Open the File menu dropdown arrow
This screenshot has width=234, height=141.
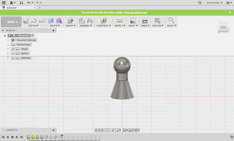[x=15, y=3]
